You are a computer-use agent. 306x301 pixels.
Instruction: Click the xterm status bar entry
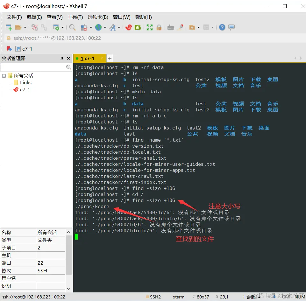(x=178, y=297)
